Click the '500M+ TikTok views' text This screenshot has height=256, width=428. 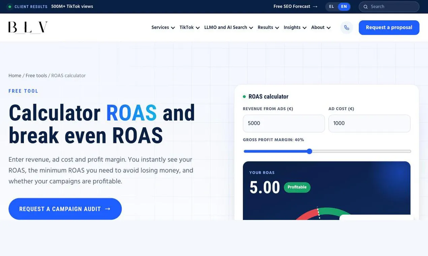[x=72, y=6]
